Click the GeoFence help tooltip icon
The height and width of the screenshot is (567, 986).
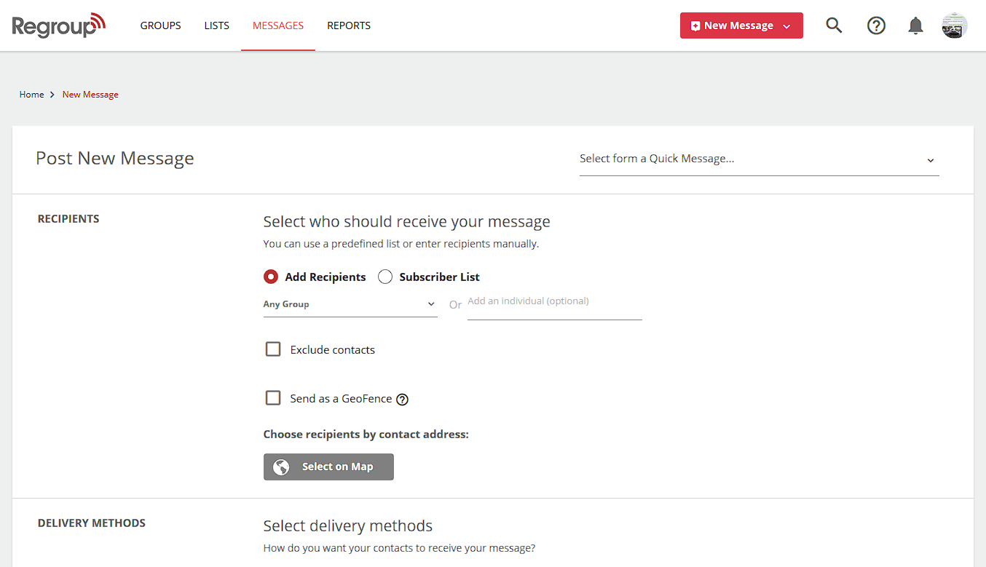[x=402, y=399]
